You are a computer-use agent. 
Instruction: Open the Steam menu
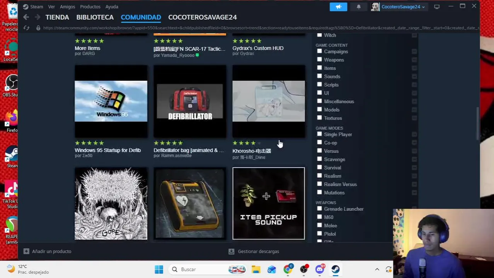pos(37,7)
